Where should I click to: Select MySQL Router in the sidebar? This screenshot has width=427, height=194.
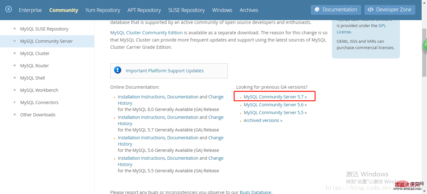coord(35,66)
